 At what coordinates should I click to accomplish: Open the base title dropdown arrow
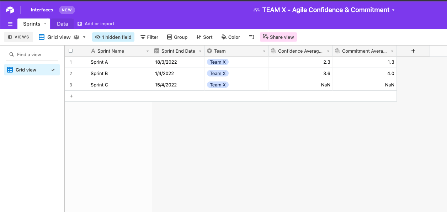click(393, 10)
